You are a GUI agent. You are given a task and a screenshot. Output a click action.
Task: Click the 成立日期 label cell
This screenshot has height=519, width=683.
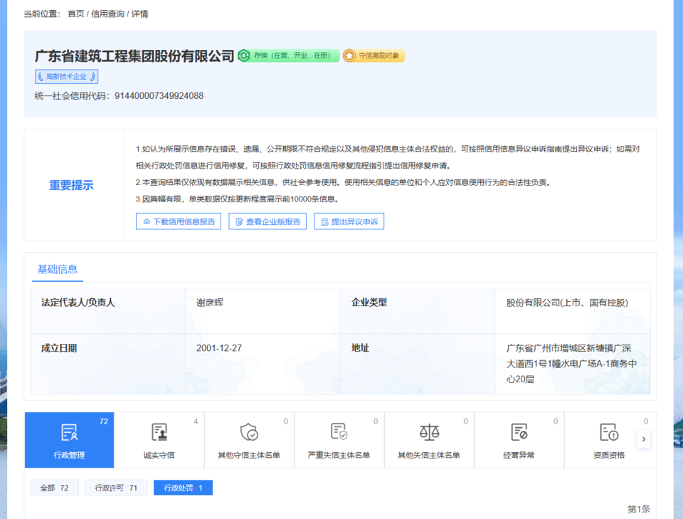[107, 364]
